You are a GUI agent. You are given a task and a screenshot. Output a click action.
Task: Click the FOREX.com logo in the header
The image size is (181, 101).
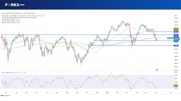(x=15, y=5)
